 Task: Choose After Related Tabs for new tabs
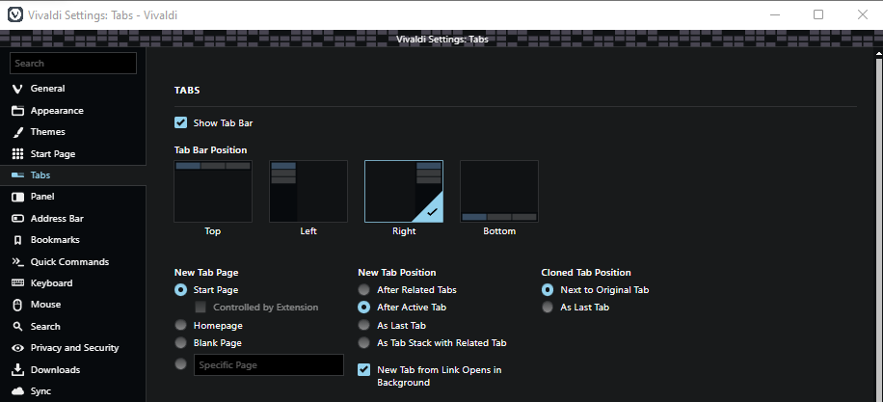[364, 290]
